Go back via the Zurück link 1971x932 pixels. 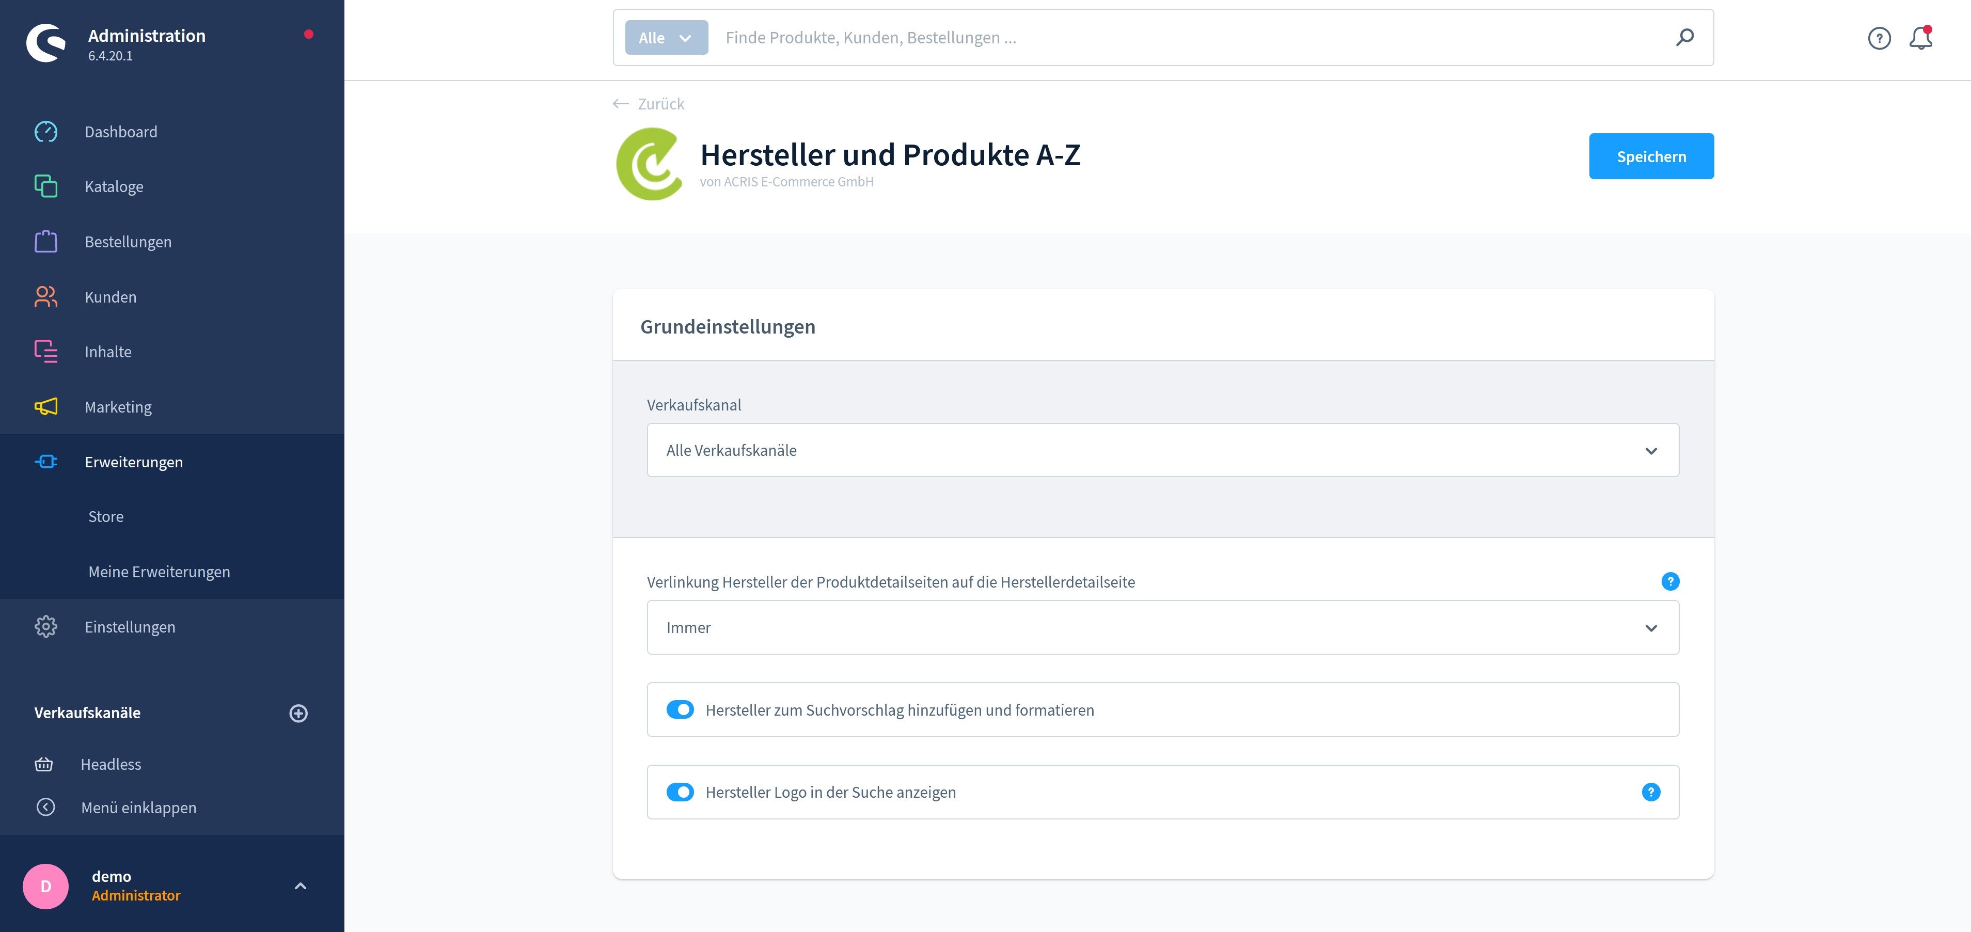[660, 104]
